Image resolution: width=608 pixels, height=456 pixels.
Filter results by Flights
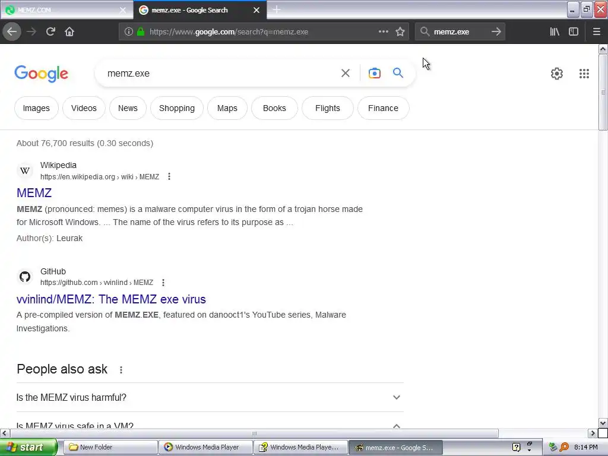[x=328, y=108]
